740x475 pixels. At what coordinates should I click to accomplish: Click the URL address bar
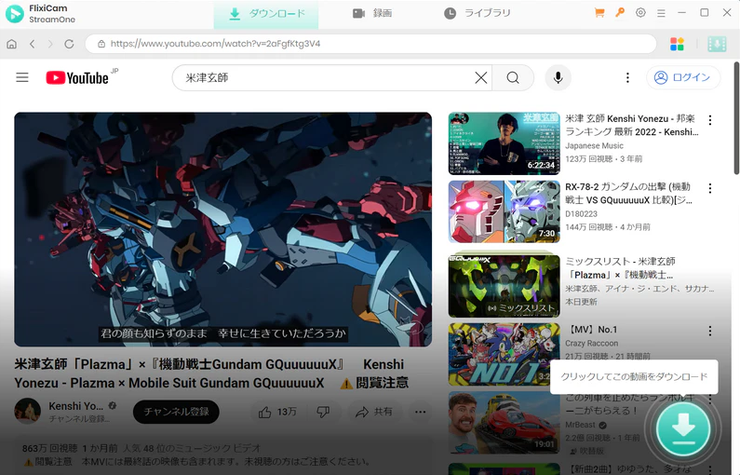[371, 44]
